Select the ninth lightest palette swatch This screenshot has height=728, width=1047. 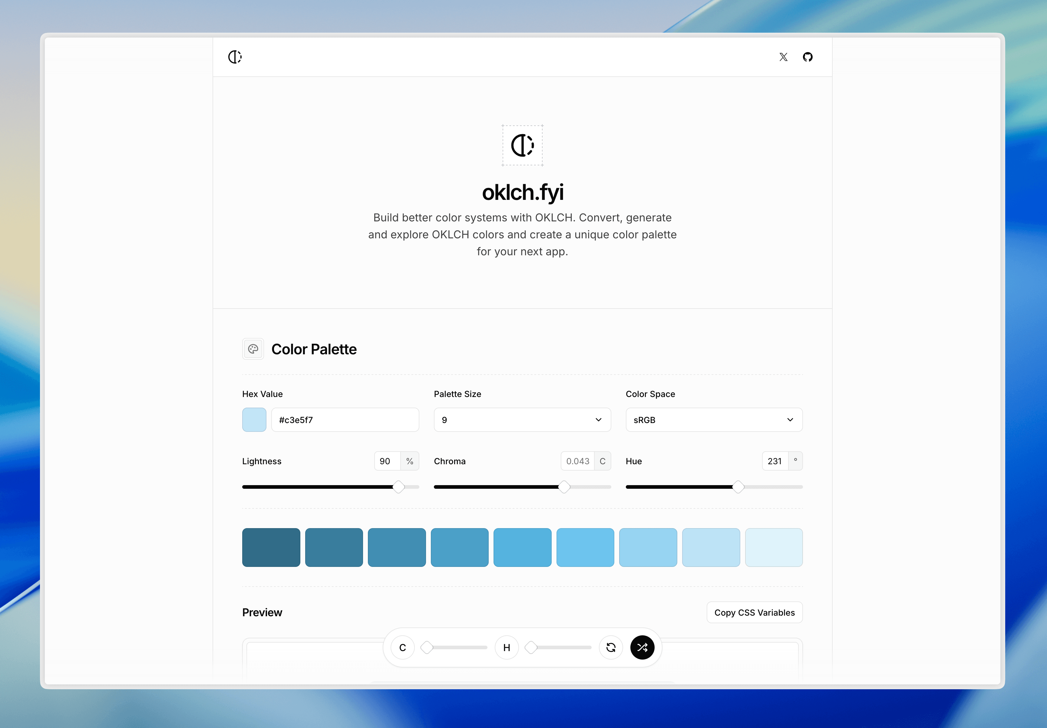coord(774,548)
